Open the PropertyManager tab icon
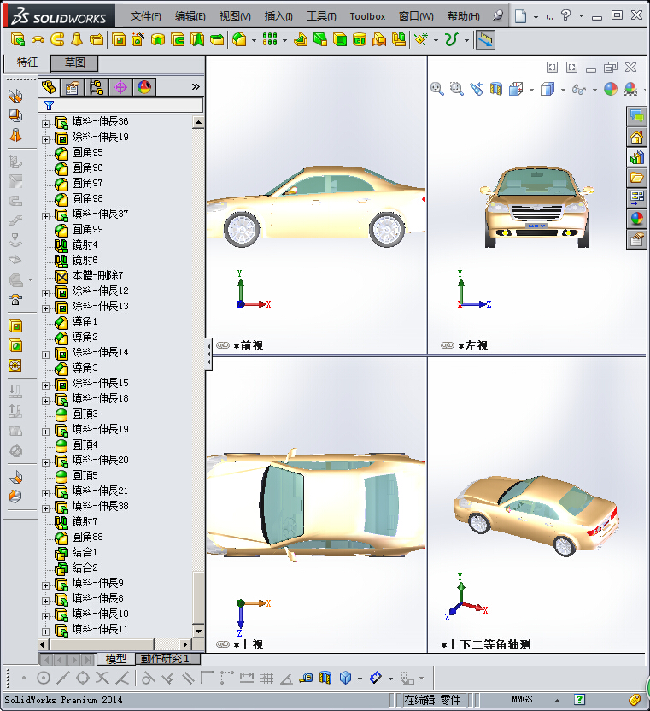This screenshot has height=711, width=650. [x=73, y=87]
